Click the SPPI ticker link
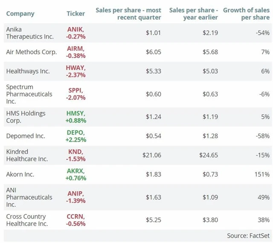 75,90
